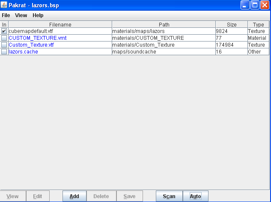271x202 pixels.
Task: Maximize the Pakrat window
Action: click(255, 5)
